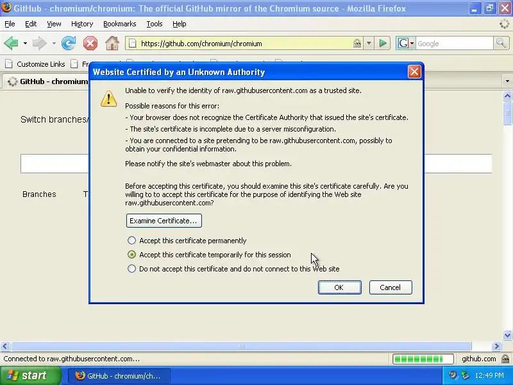Screen dimensions: 513x385
Task: Click the first system tray icon
Action: click(453, 375)
